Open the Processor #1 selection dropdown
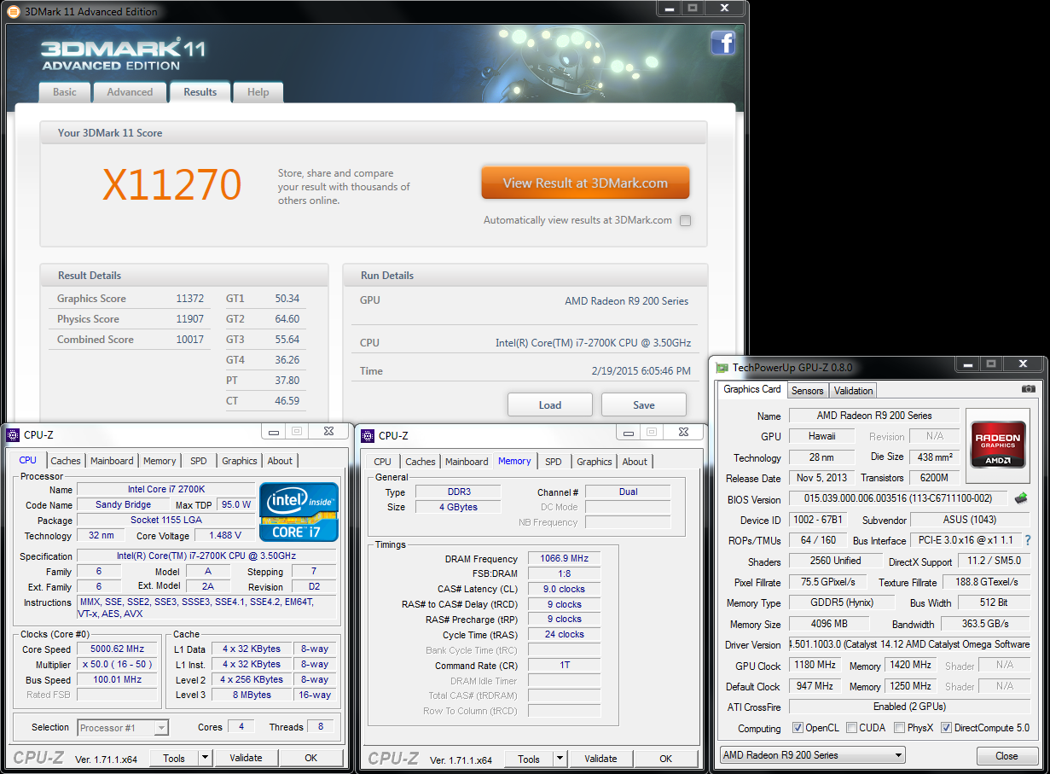The width and height of the screenshot is (1050, 774). 123,728
